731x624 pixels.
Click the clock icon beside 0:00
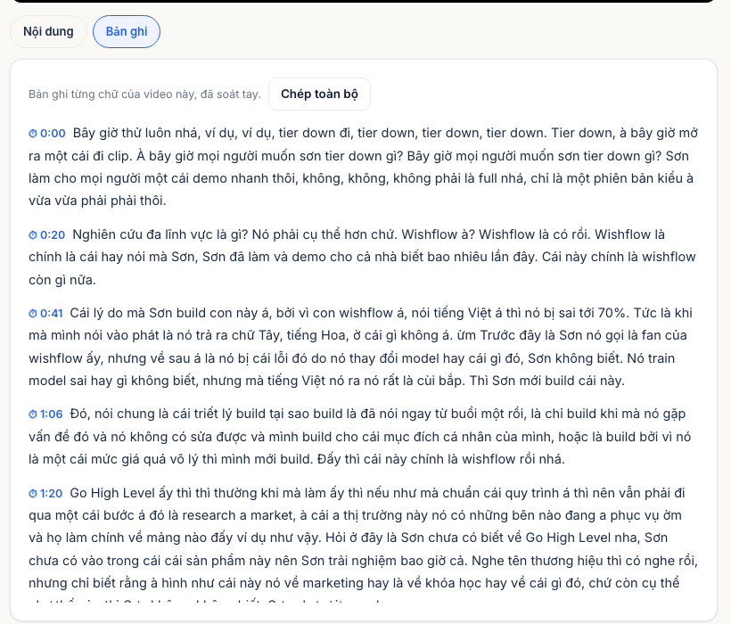[33, 134]
